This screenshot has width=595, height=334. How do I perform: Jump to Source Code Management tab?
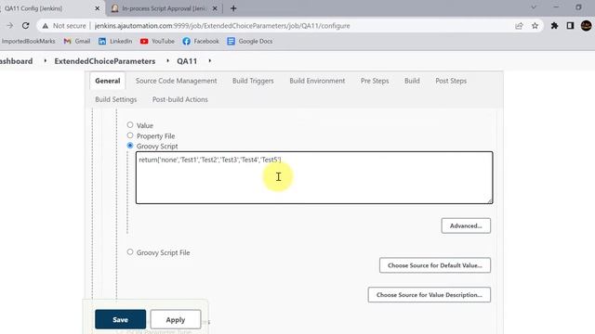coord(176,81)
